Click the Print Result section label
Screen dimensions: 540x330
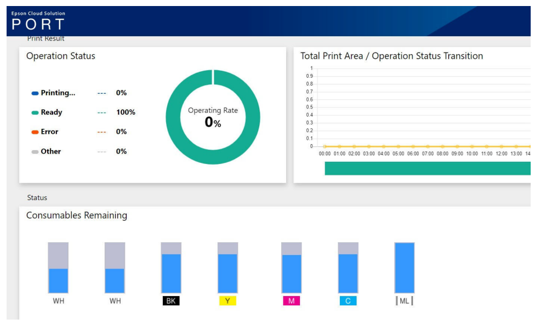pos(46,38)
